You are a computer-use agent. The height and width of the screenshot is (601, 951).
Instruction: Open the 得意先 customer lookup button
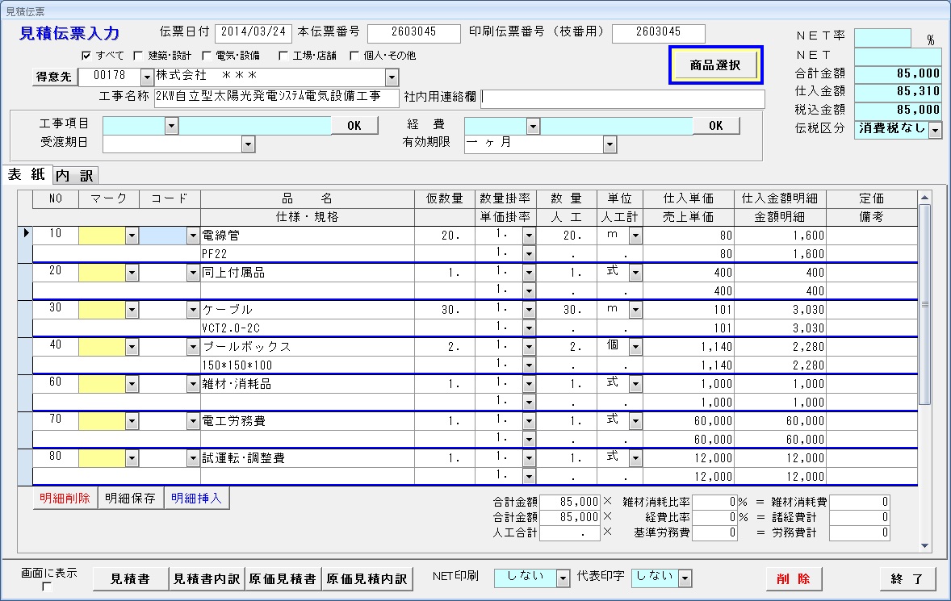[x=54, y=77]
